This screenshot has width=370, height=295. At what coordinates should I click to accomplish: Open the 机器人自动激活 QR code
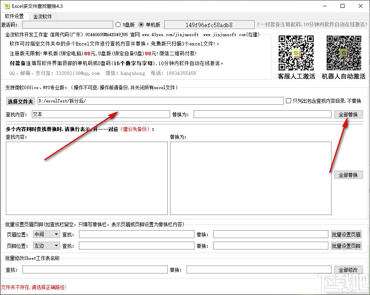click(x=344, y=53)
